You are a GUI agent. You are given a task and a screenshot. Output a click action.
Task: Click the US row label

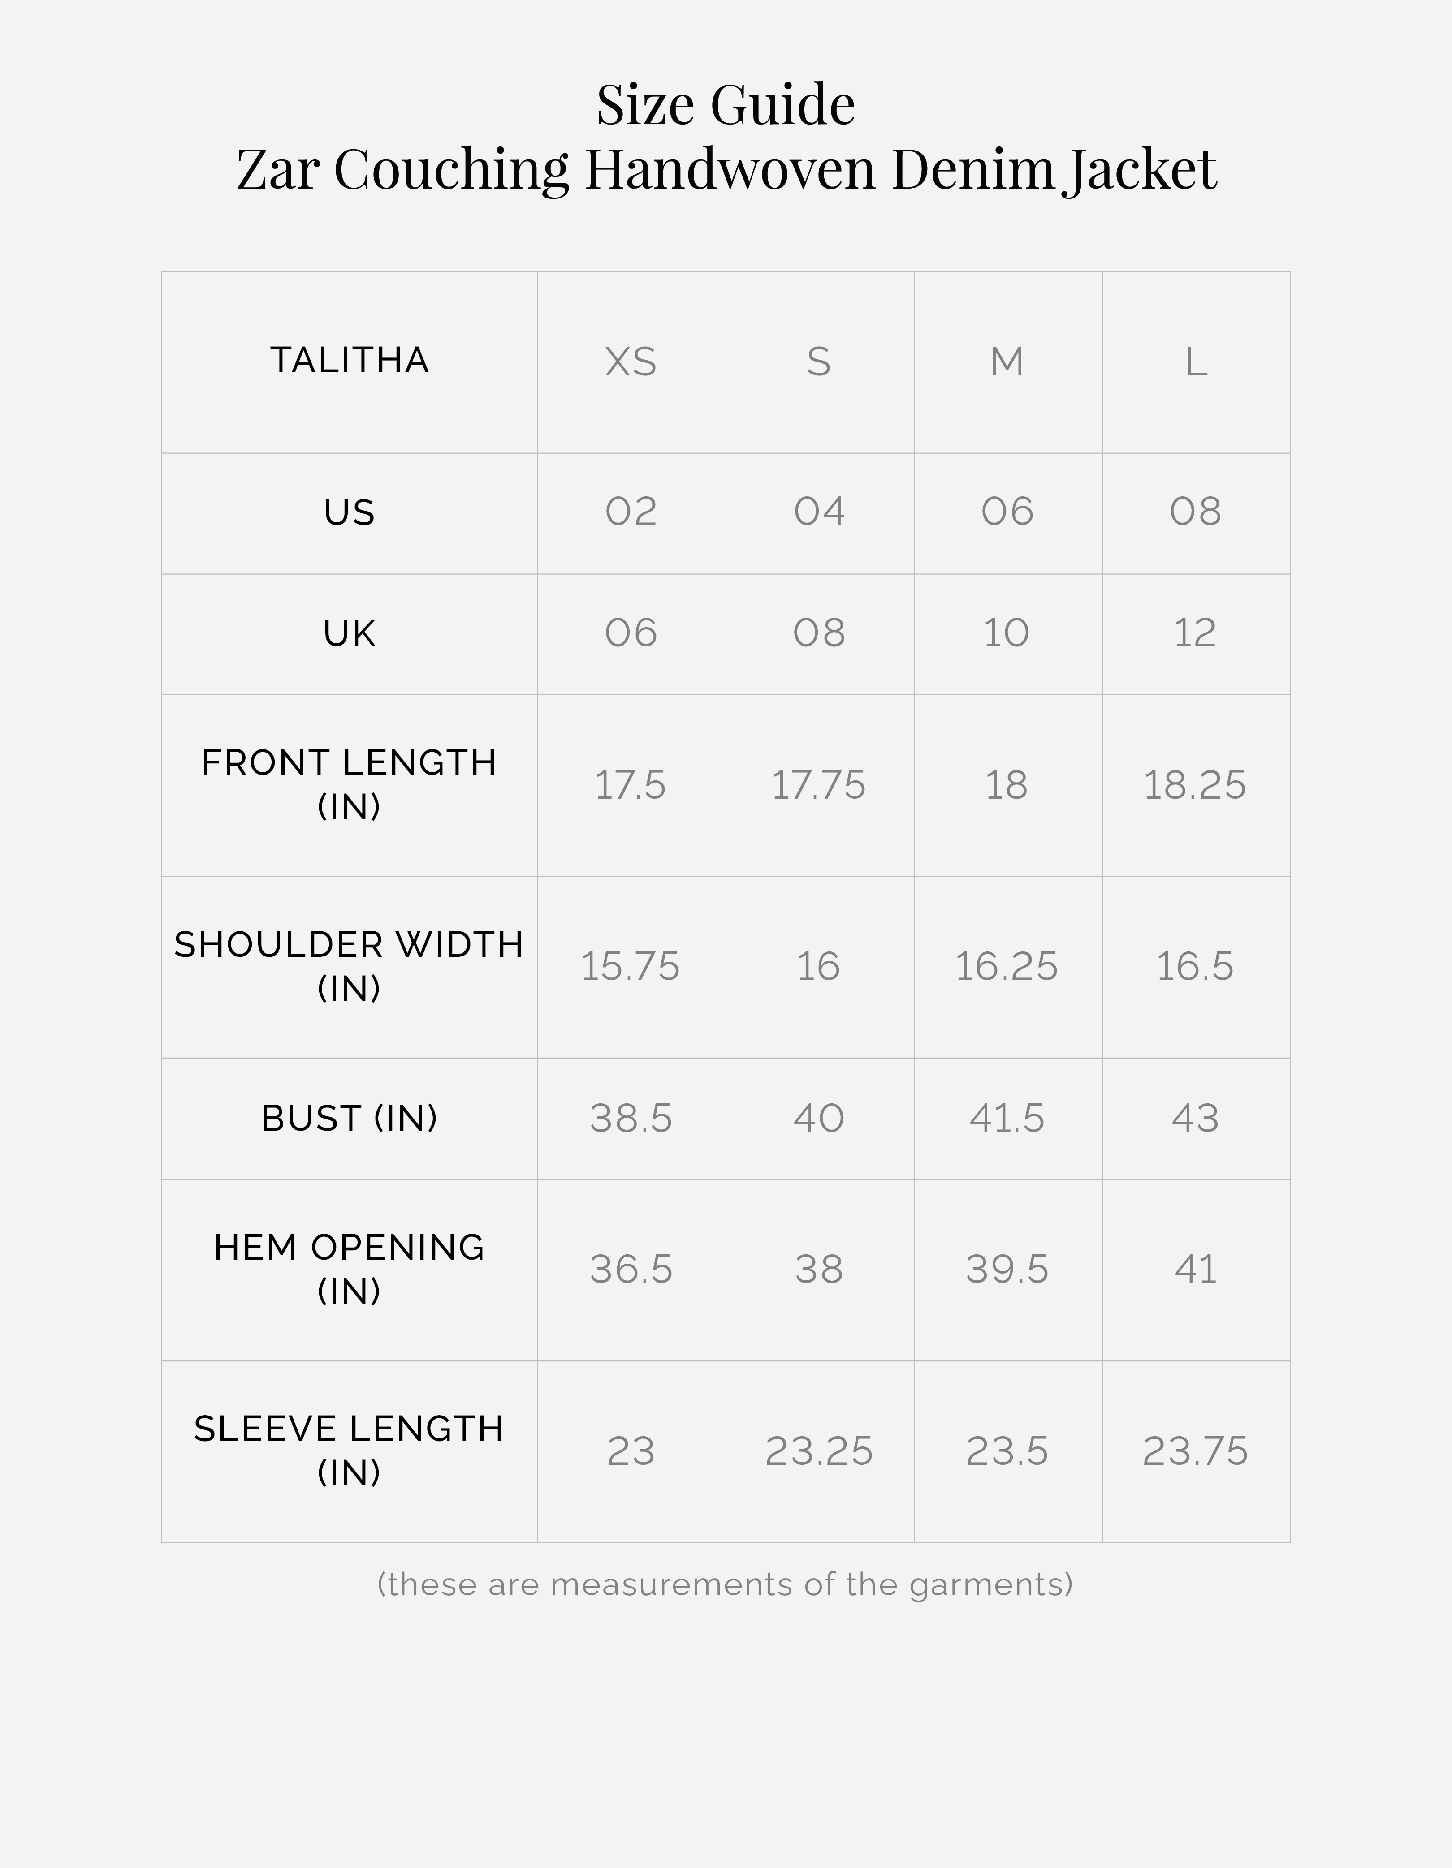pyautogui.click(x=349, y=512)
